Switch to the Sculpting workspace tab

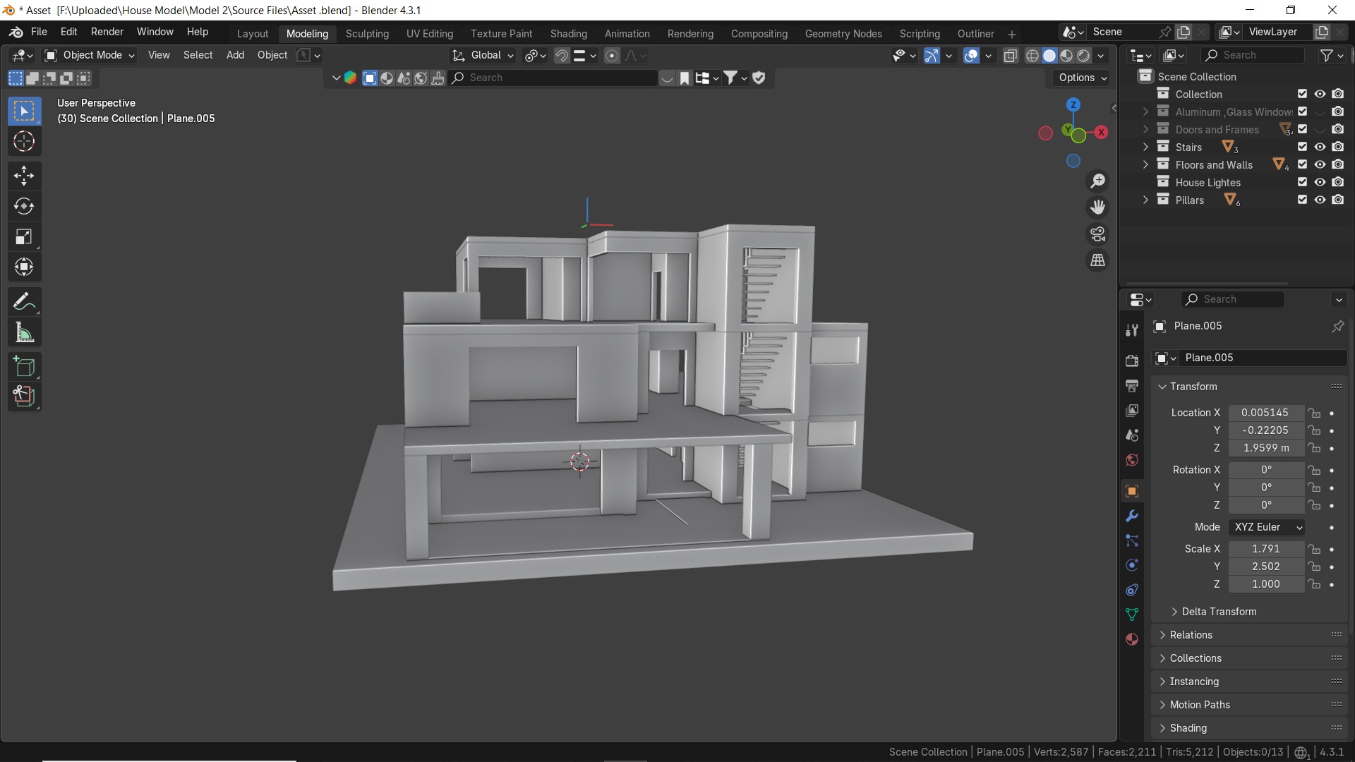(x=367, y=34)
